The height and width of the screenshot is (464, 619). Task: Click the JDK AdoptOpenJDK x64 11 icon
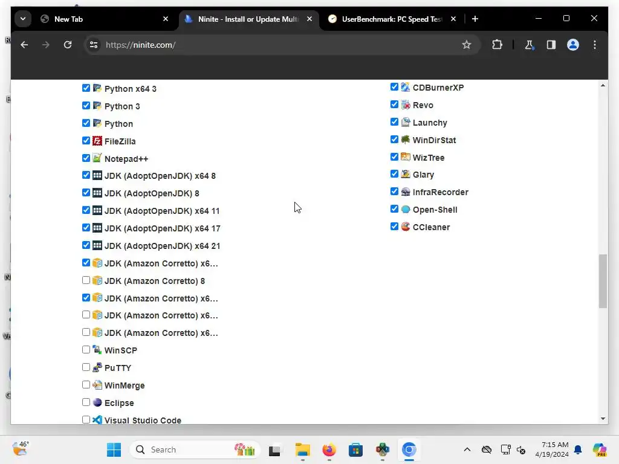[97, 210]
